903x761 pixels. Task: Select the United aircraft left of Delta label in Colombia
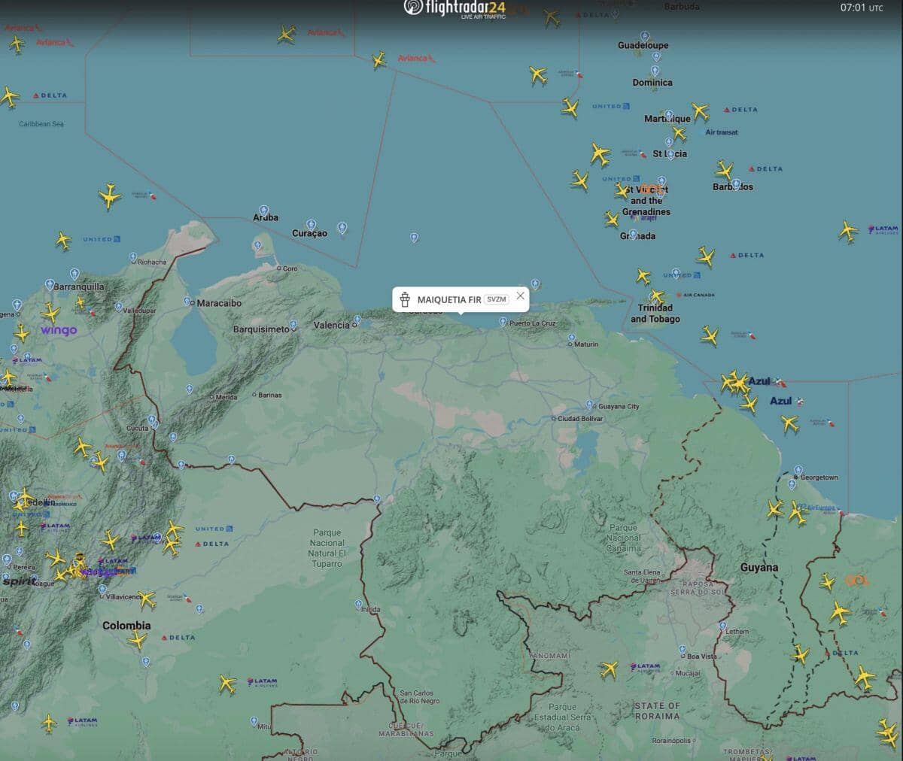175,529
